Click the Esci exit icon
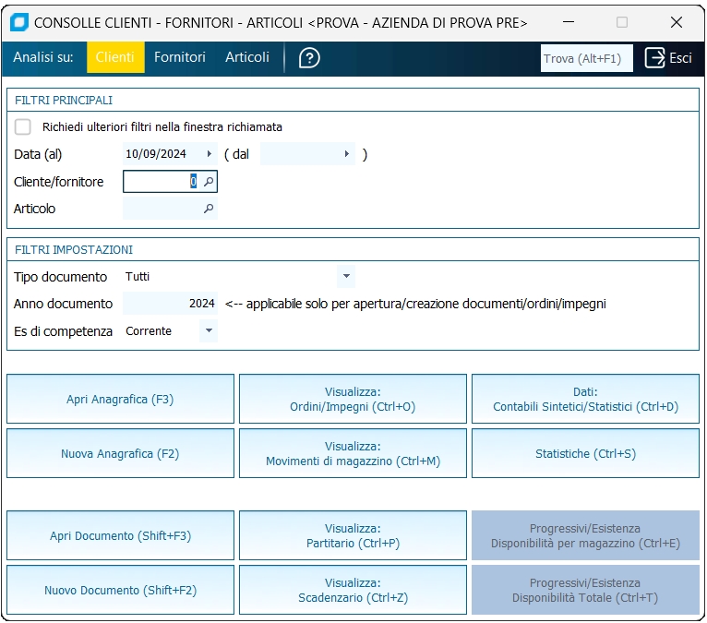Viewport: 707px width, 623px height. click(x=655, y=58)
